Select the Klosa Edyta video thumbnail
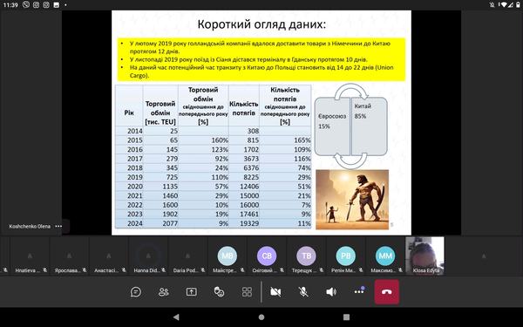Image resolution: width=523 pixels, height=327 pixels. (x=425, y=255)
